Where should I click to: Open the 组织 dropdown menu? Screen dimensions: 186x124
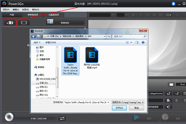click(37, 42)
